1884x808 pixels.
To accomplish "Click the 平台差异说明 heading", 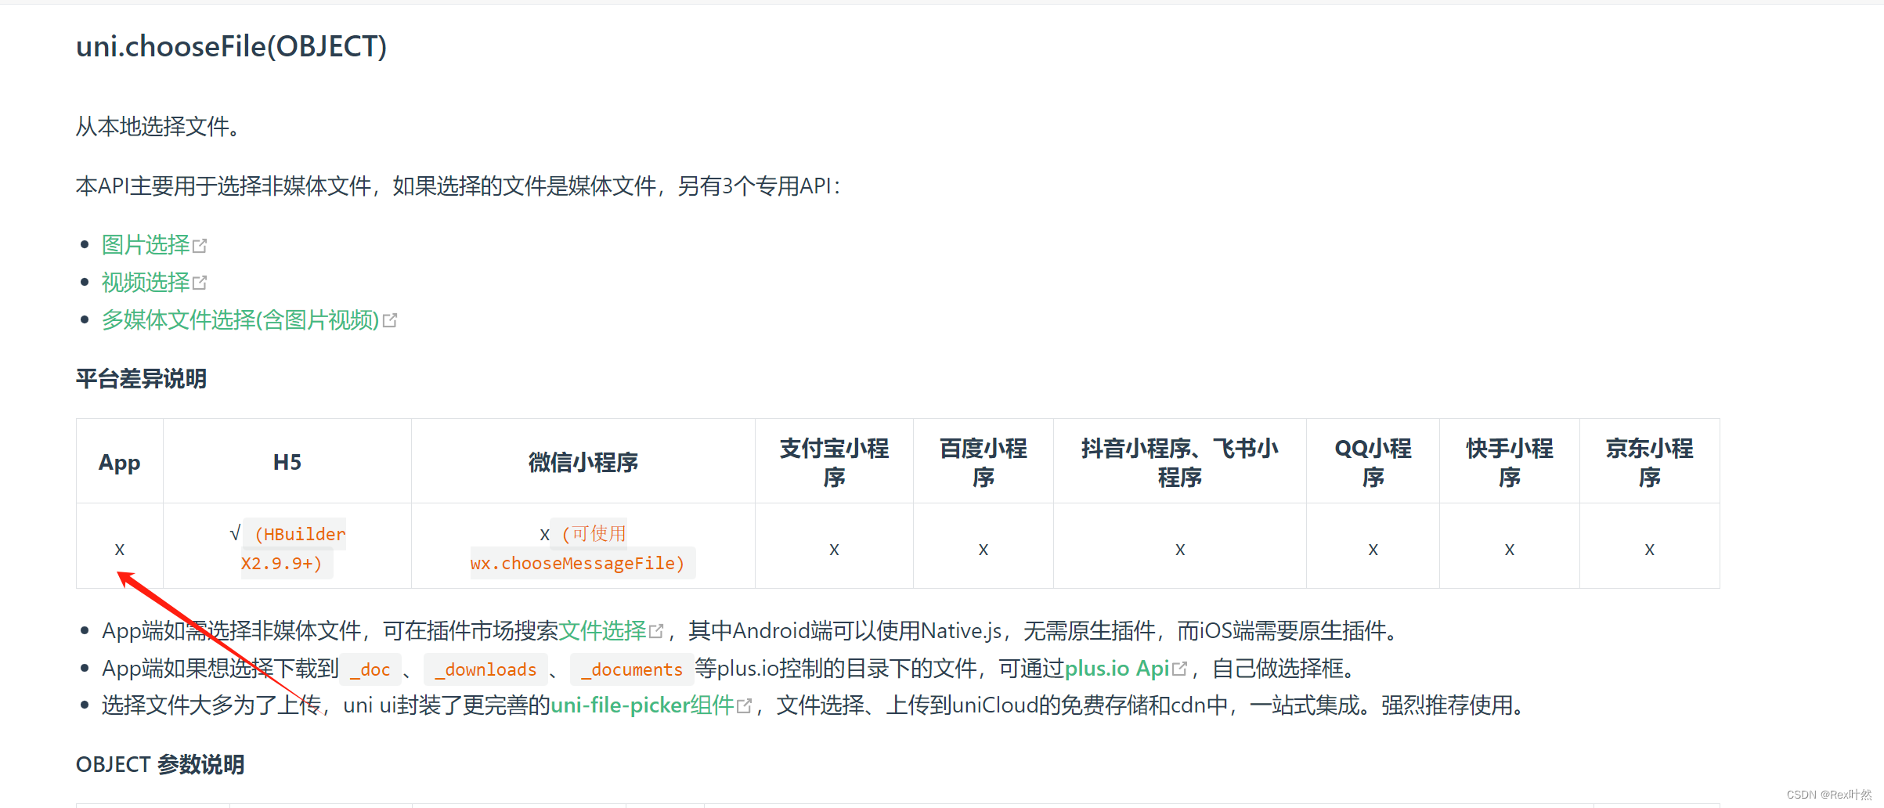I will click(141, 379).
